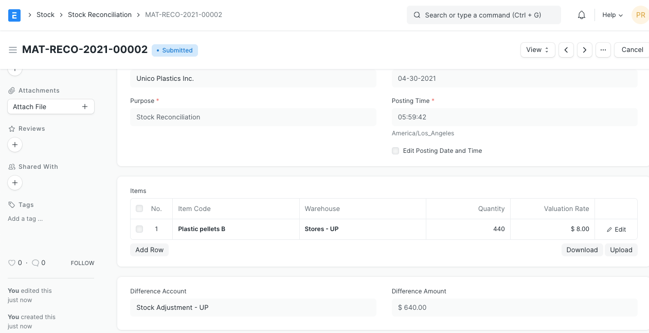The height and width of the screenshot is (333, 649).
Task: Edit the Plastic pellets B row with pencil icon
Action: [x=616, y=230]
